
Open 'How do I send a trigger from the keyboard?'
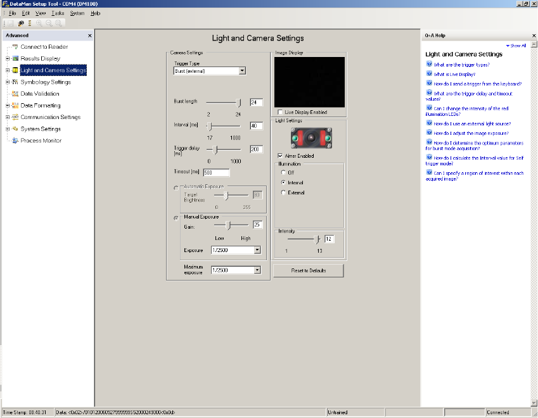point(477,84)
